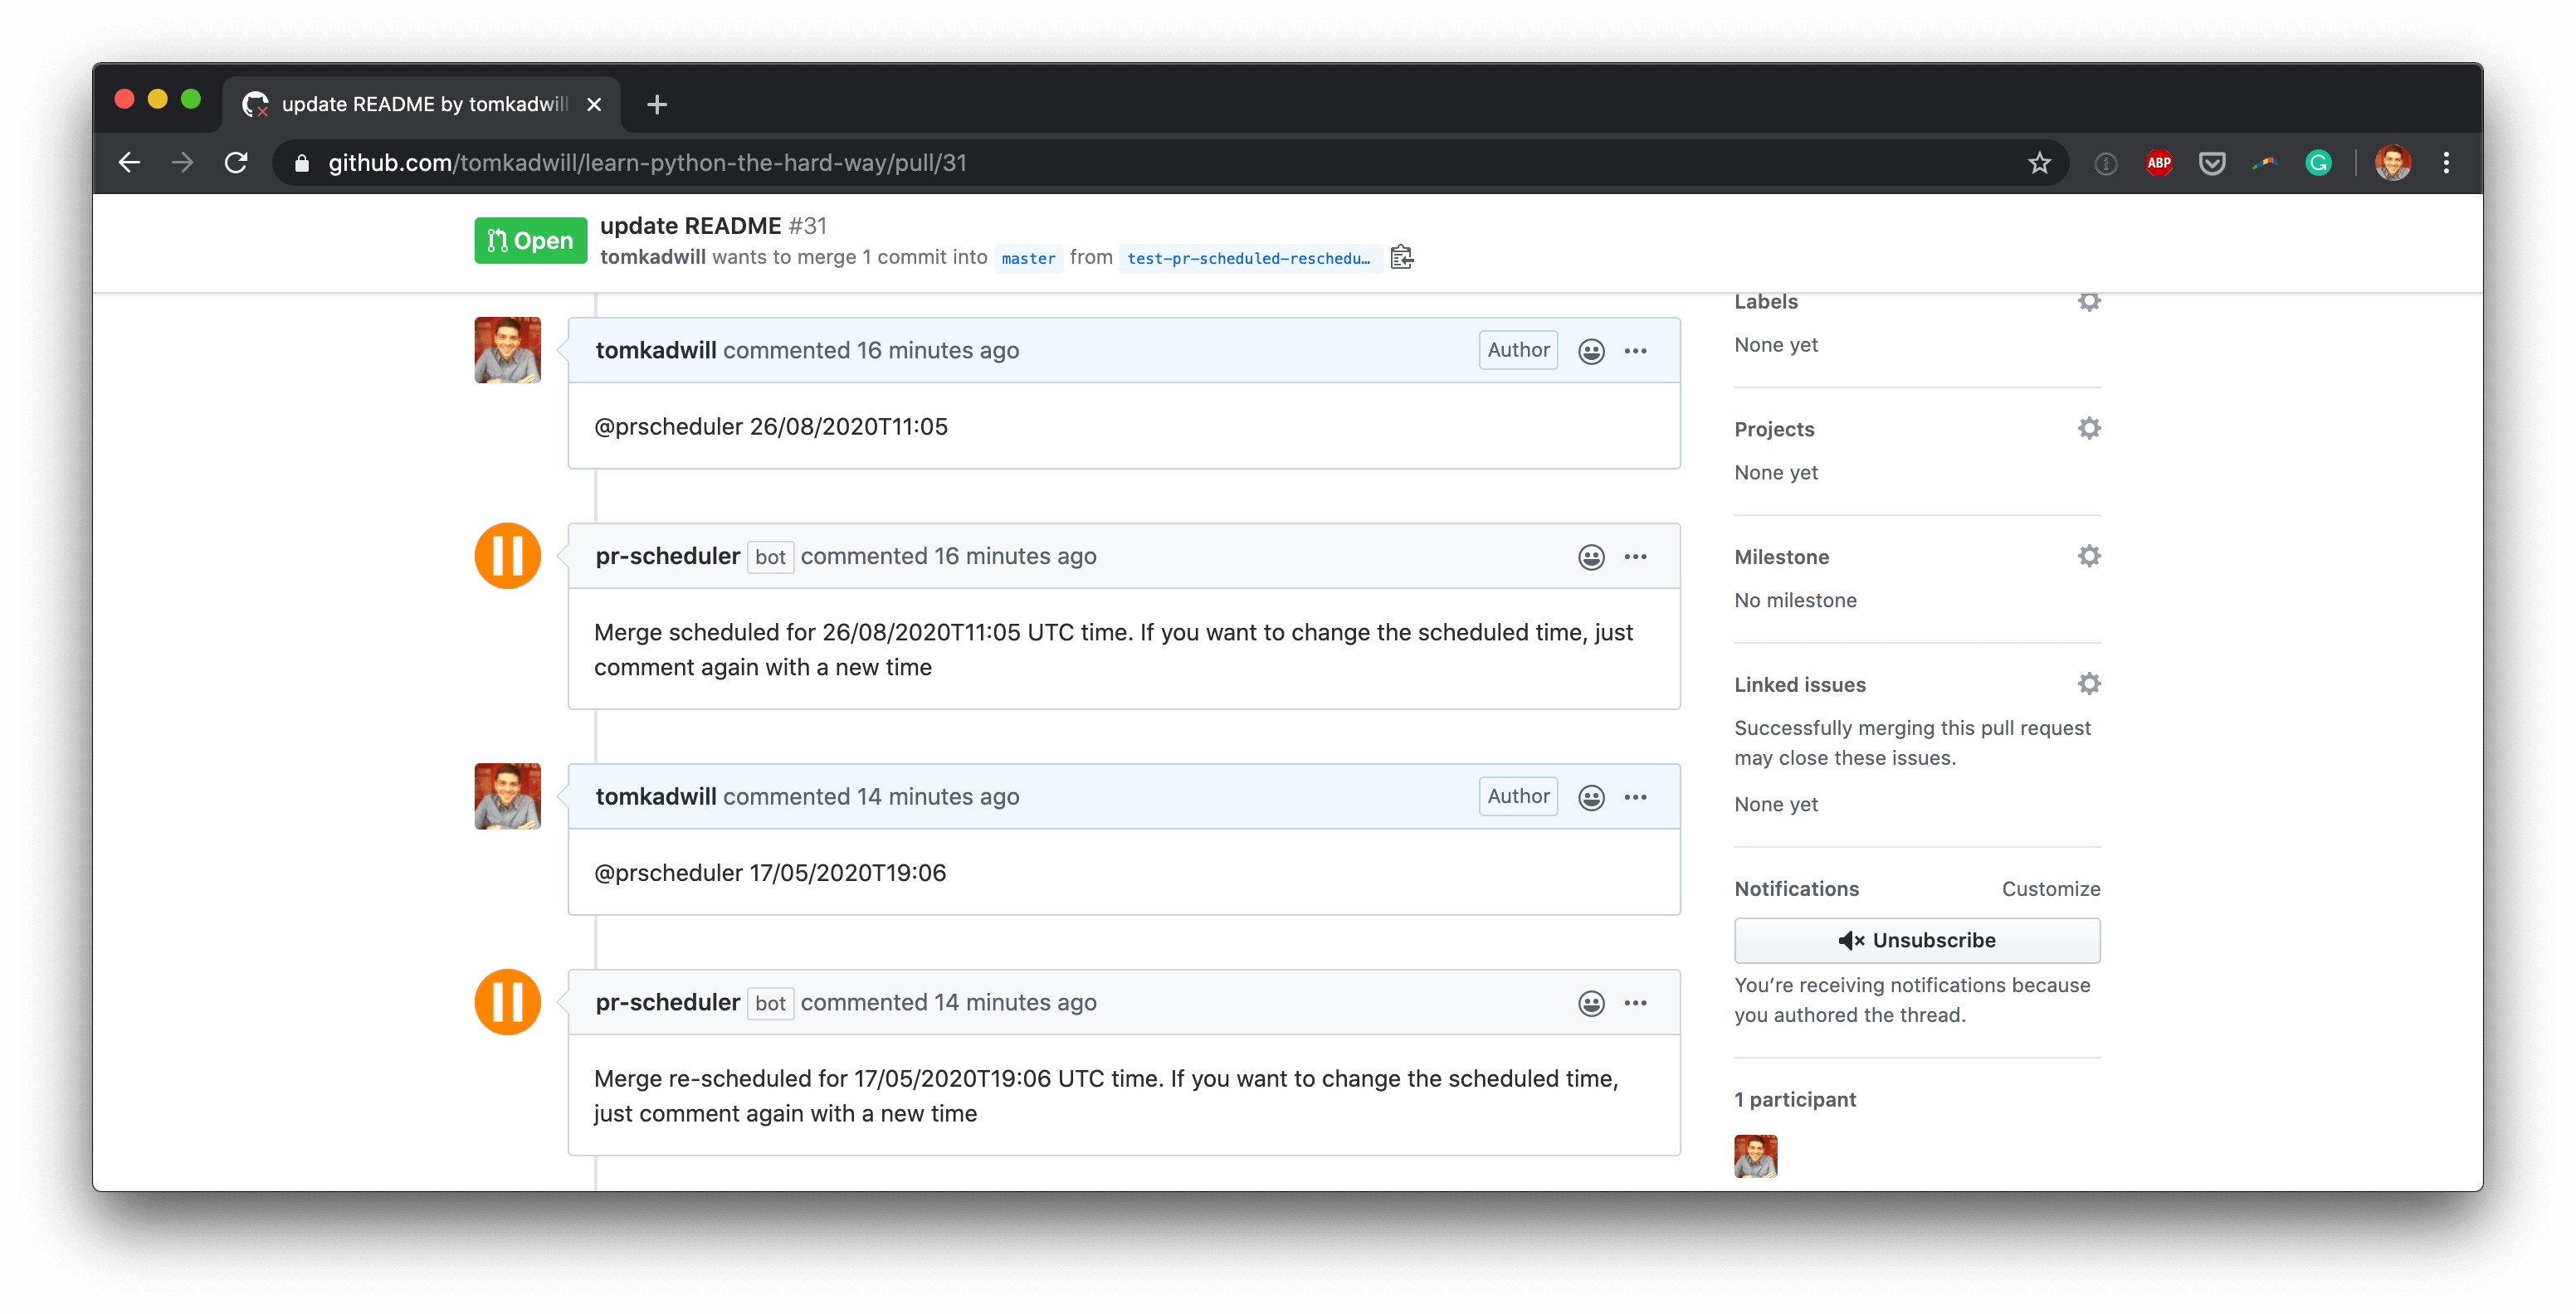The width and height of the screenshot is (2576, 1314).
Task: Click the AdBlock Plus extension icon
Action: [x=2158, y=163]
